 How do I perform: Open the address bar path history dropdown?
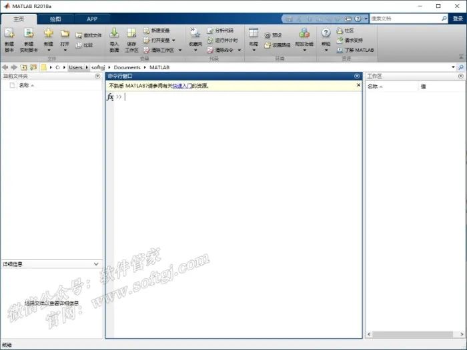[x=453, y=67]
